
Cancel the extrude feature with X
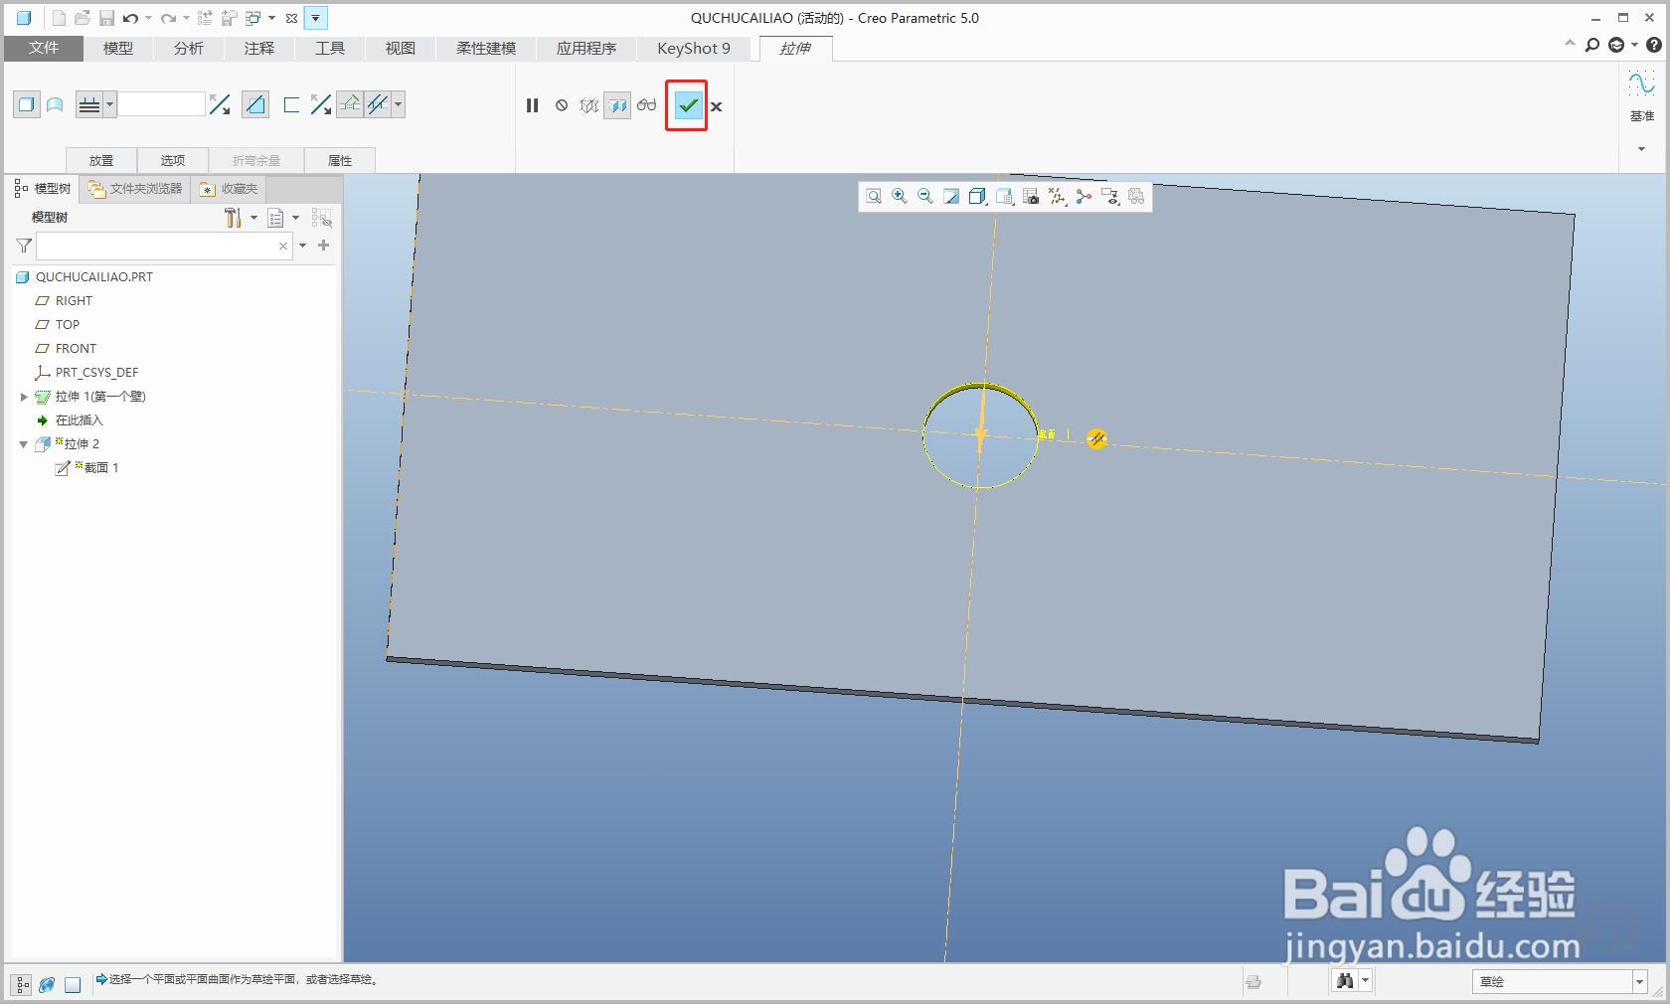pos(717,106)
